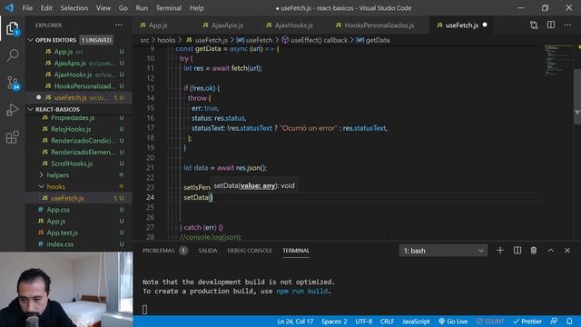Open the Edit menu
581x327 pixels.
pyautogui.click(x=46, y=8)
